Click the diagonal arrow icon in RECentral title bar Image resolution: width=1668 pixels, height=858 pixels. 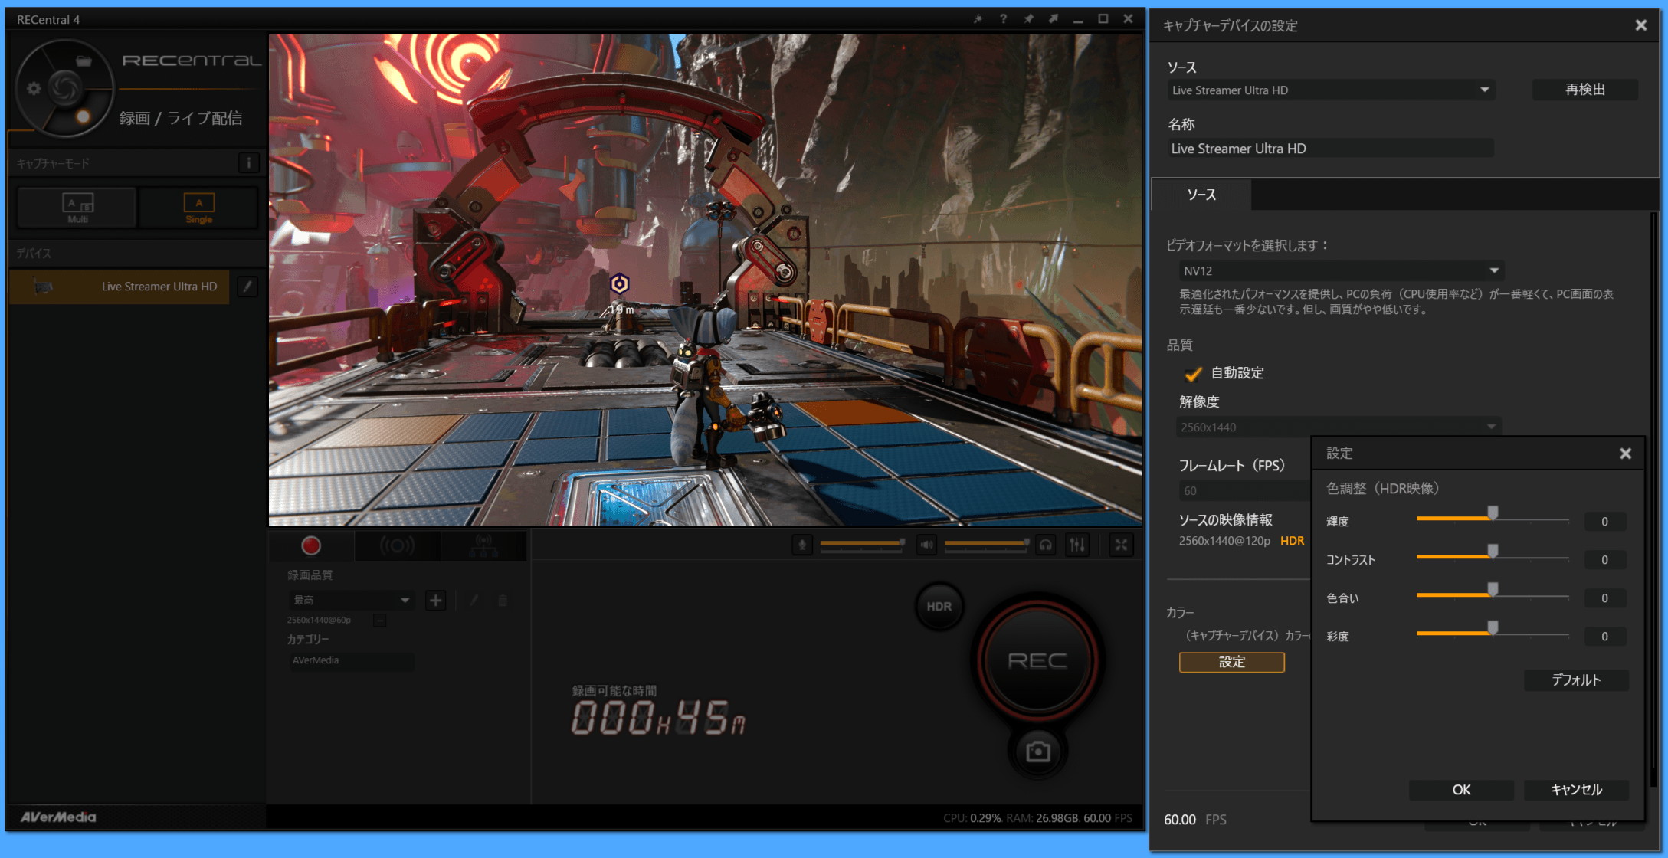point(1054,19)
